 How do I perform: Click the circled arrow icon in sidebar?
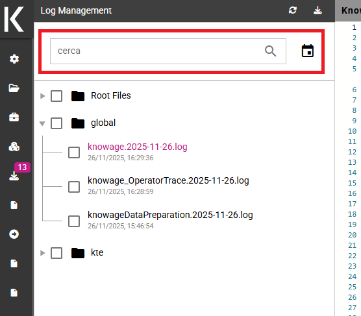(14, 234)
